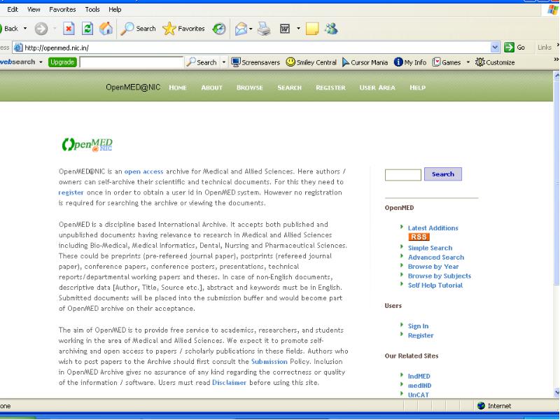The height and width of the screenshot is (420, 560).
Task: Click the scrollbar down arrow
Action: click(x=556, y=393)
